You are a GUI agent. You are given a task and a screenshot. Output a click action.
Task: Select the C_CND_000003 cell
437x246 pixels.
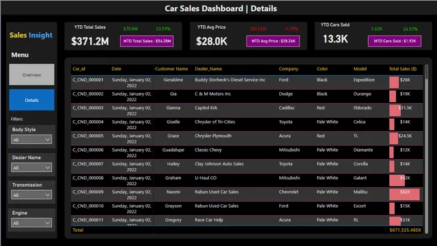coord(88,108)
